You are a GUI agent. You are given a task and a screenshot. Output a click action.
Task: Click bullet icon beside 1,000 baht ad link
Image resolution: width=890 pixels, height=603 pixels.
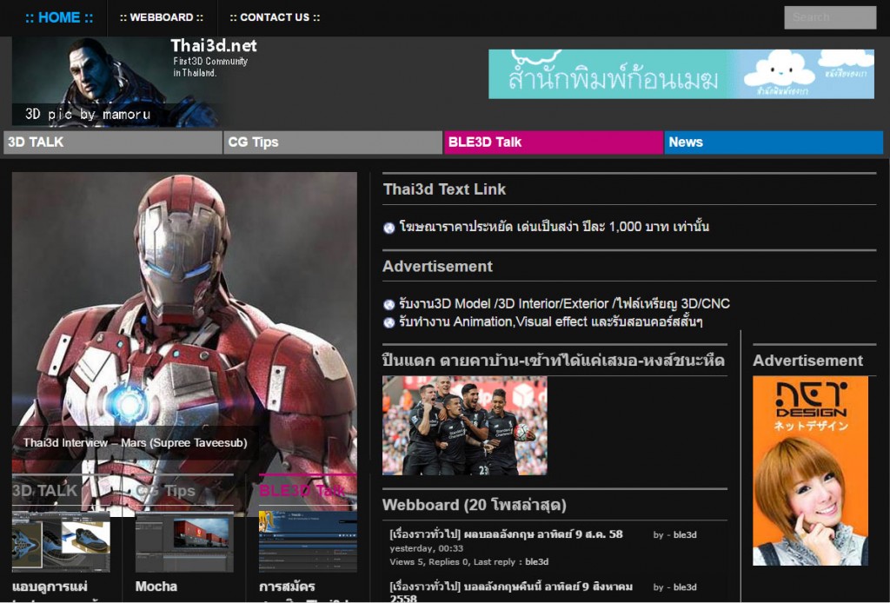pyautogui.click(x=389, y=228)
